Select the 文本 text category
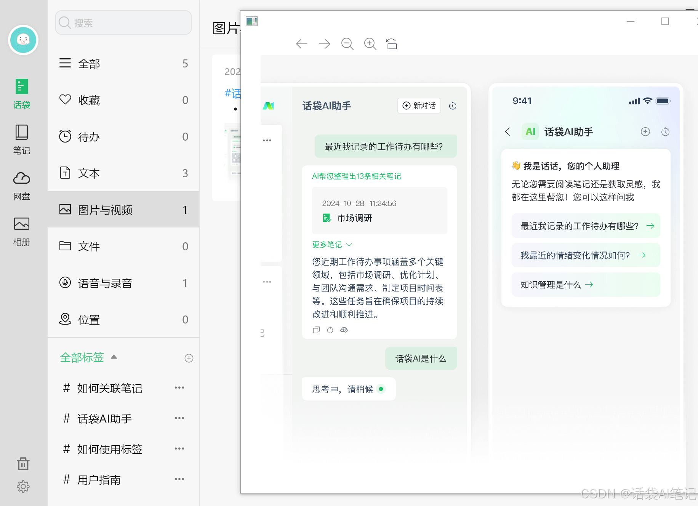 123,173
